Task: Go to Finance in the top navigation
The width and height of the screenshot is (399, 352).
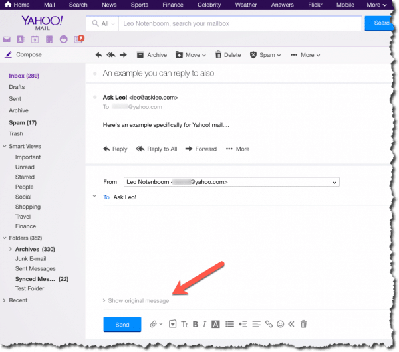Action: click(173, 5)
